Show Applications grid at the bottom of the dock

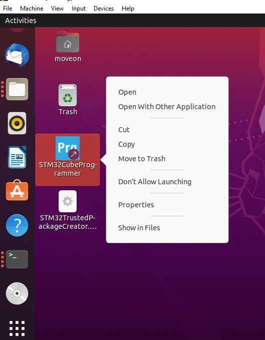click(17, 328)
